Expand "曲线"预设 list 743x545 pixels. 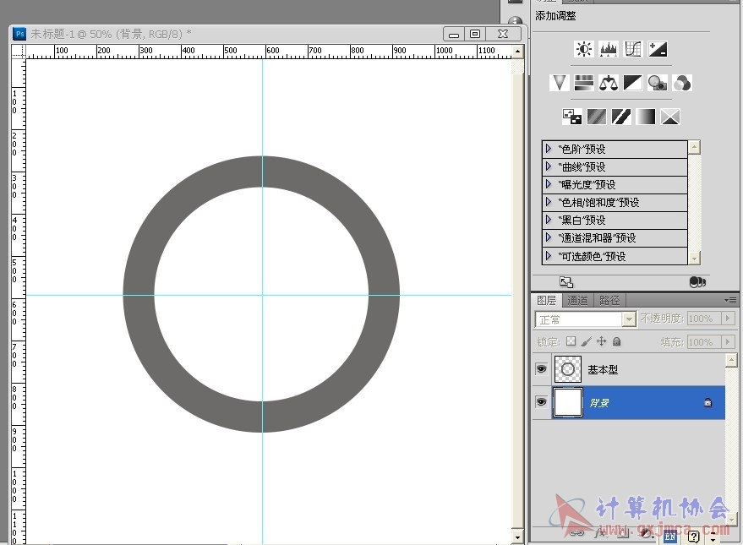(549, 166)
